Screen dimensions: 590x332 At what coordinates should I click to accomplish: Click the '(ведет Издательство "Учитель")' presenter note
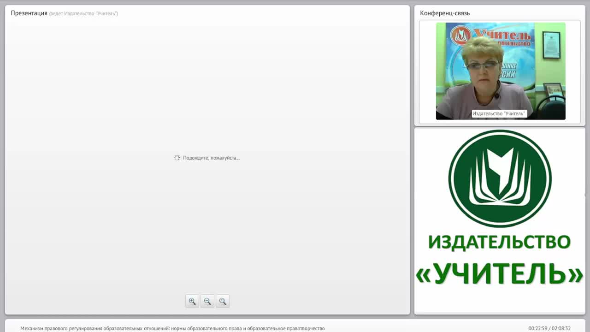[x=83, y=13]
